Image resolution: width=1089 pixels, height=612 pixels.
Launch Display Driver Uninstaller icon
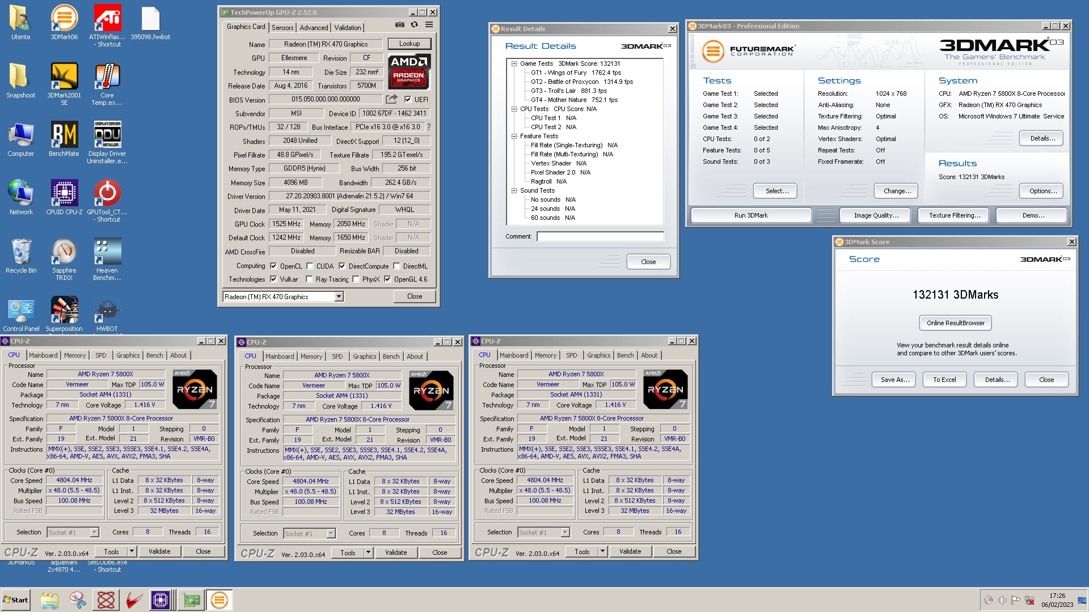(x=107, y=142)
